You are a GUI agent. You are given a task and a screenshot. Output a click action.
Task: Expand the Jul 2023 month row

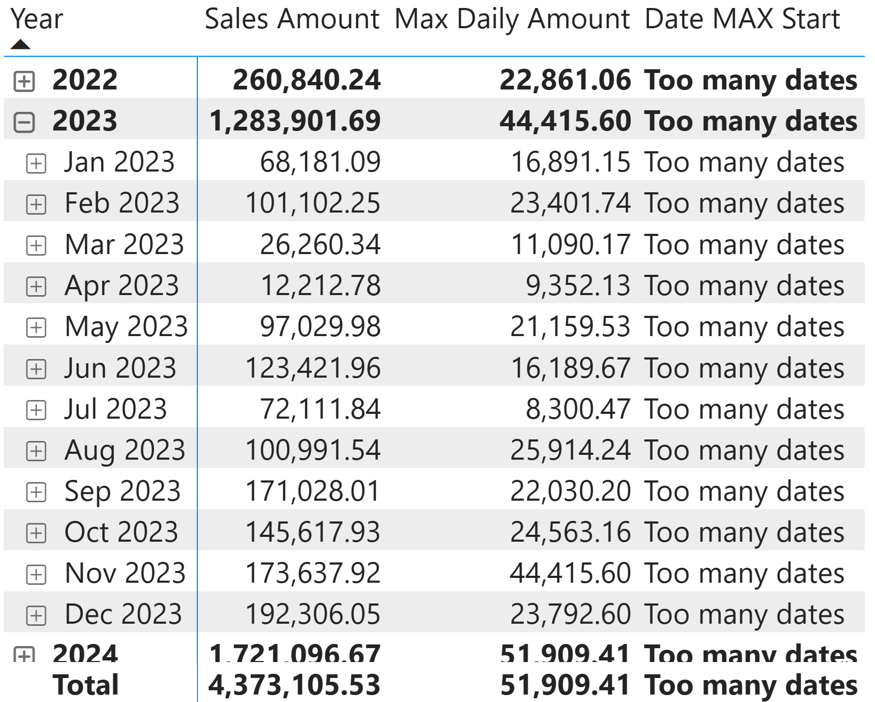(x=36, y=410)
